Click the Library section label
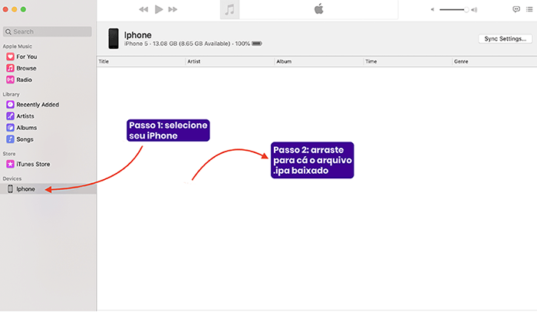Screen dimensions: 537x336 (x=11, y=94)
